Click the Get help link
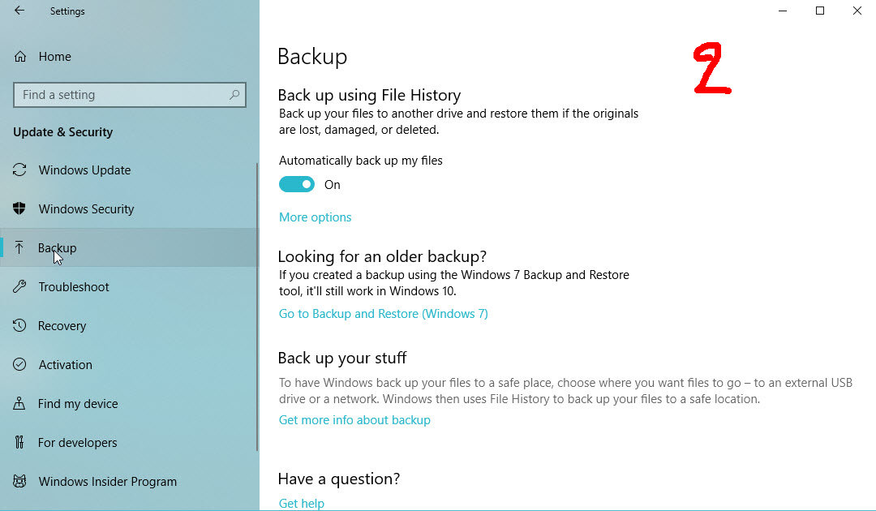Screen dimensions: 876x511 point(302,503)
